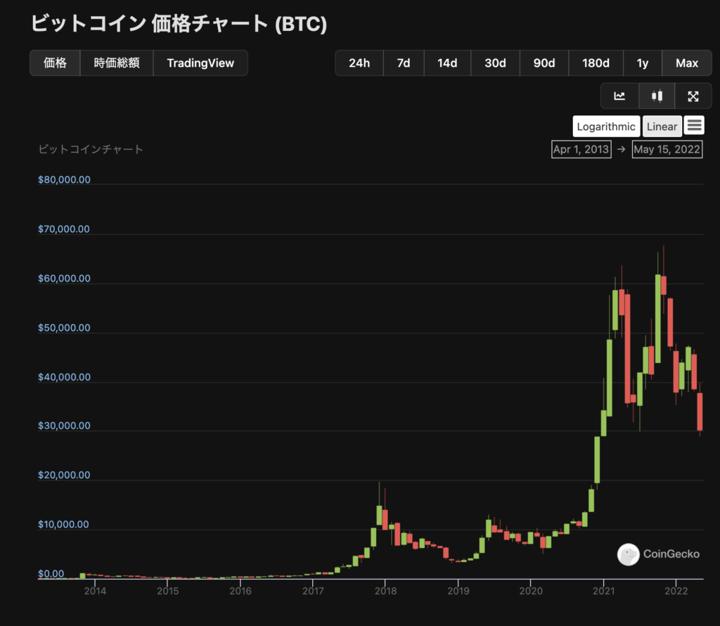This screenshot has height=626, width=720.
Task: Choose the 180d time range
Action: coord(596,63)
